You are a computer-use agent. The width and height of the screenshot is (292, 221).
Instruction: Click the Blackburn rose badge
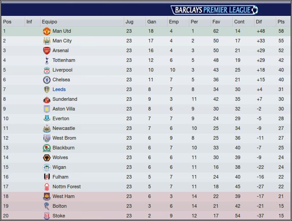click(x=46, y=148)
